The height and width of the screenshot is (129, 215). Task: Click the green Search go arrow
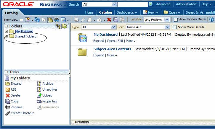[x=150, y=4]
